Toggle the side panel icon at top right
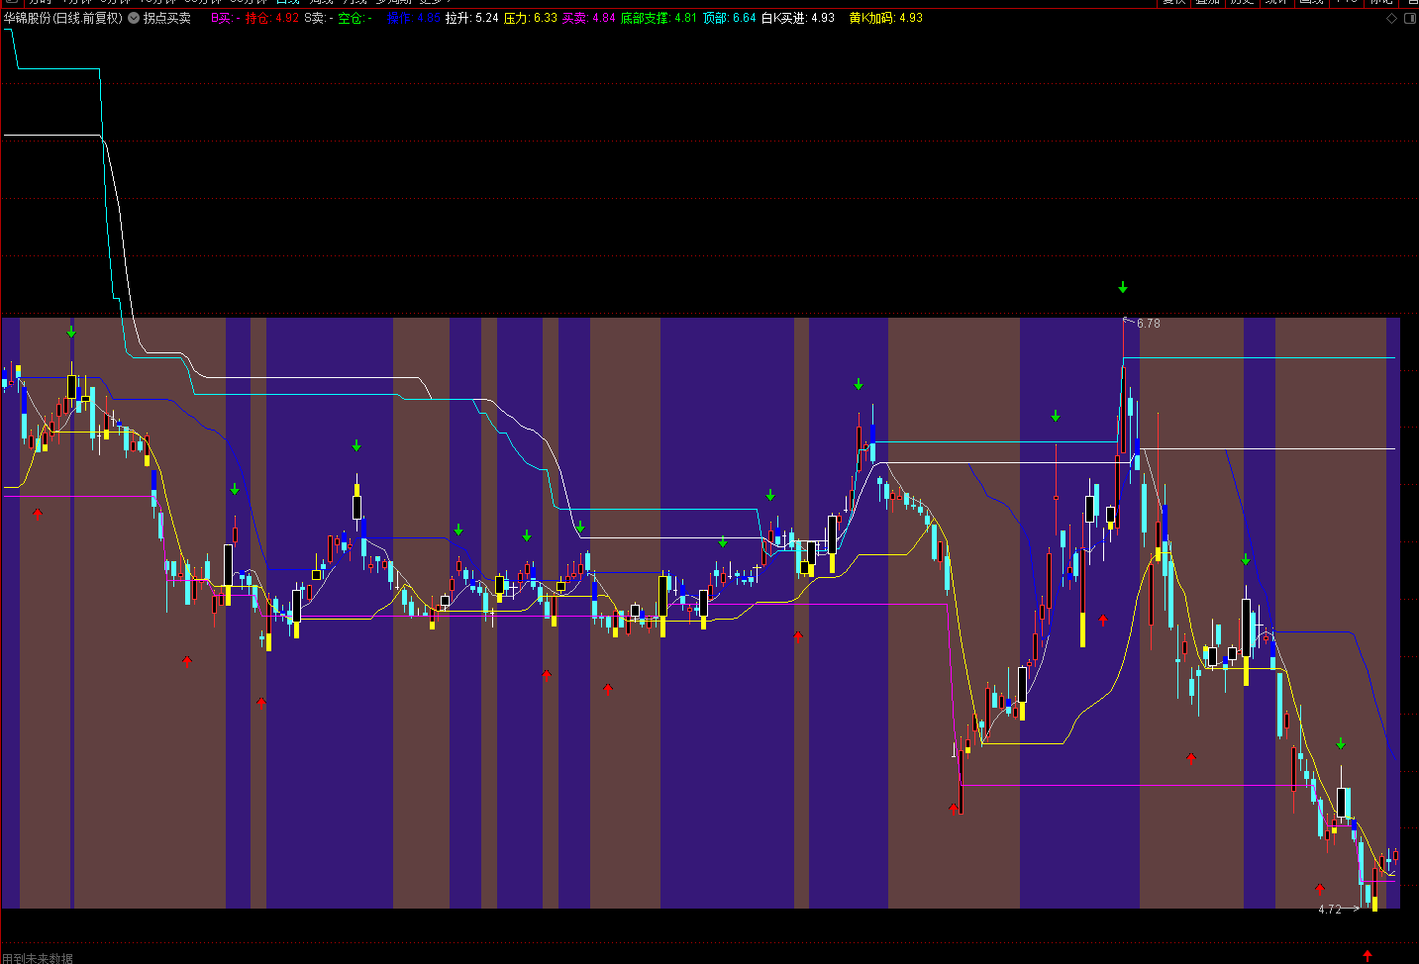The image size is (1419, 964). pyautogui.click(x=1410, y=18)
